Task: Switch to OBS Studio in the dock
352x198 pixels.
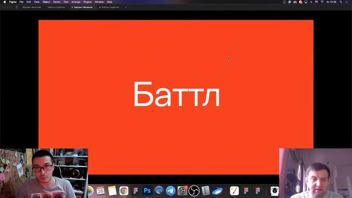Action: click(x=194, y=191)
